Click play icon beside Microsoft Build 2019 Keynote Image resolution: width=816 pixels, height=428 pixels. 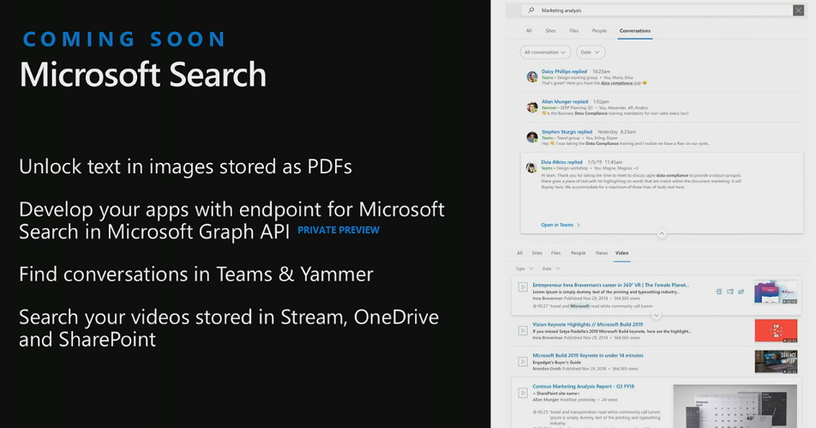522,361
